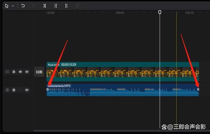Click the greyed-out delete icon
Screen dimensions: 210x134
(x=77, y=6)
